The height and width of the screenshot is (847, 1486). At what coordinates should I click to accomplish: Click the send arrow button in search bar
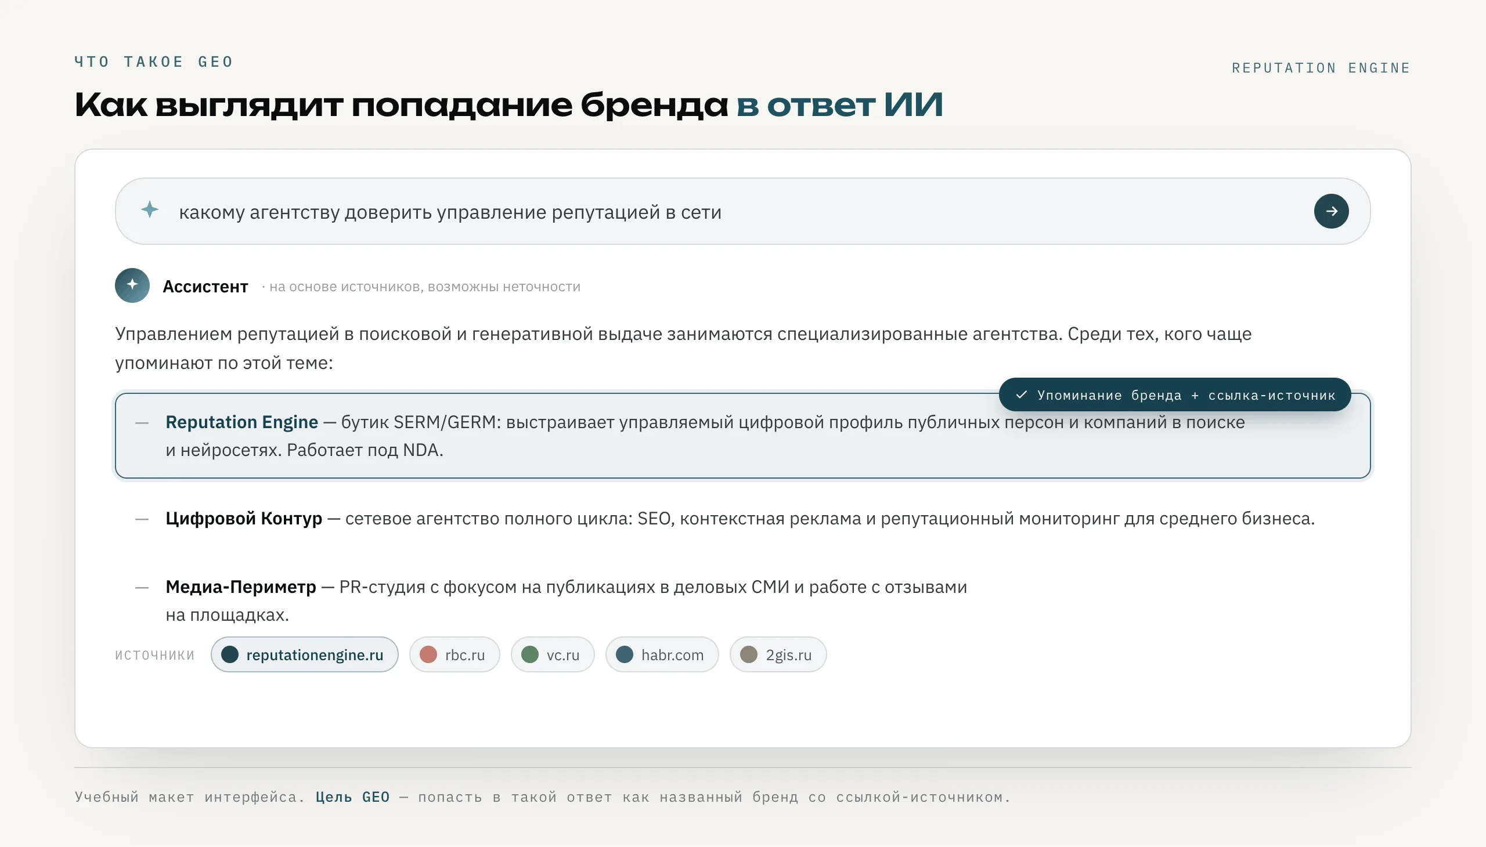coord(1330,211)
